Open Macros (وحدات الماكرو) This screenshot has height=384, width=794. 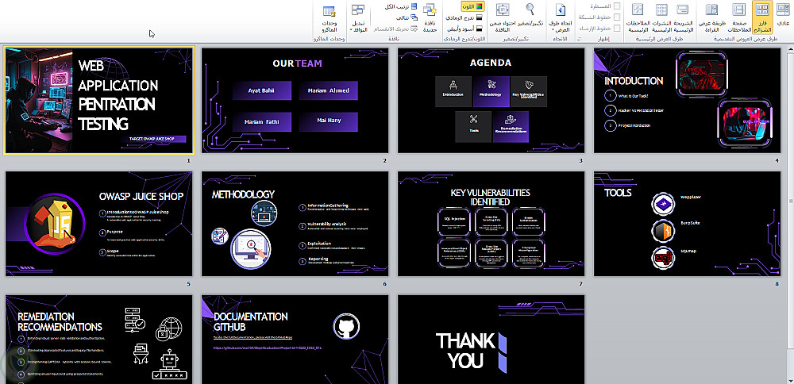pyautogui.click(x=330, y=19)
